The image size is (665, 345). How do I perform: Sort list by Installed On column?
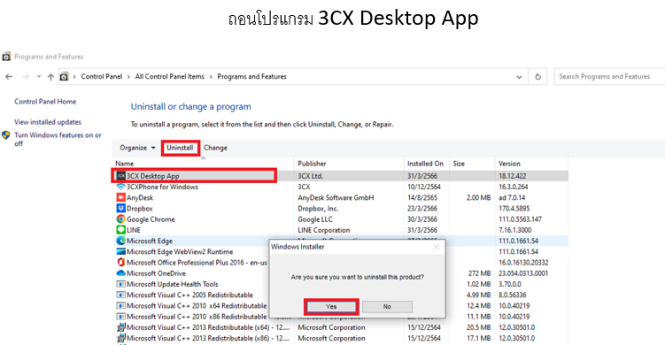pos(426,164)
